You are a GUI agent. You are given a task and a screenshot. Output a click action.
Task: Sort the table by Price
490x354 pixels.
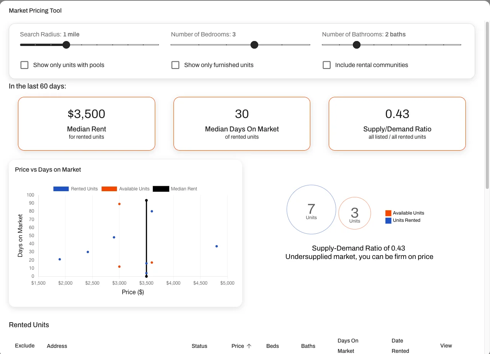(x=237, y=346)
